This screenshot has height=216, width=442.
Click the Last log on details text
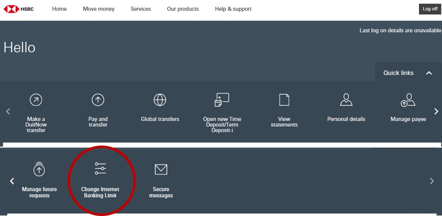click(x=400, y=31)
